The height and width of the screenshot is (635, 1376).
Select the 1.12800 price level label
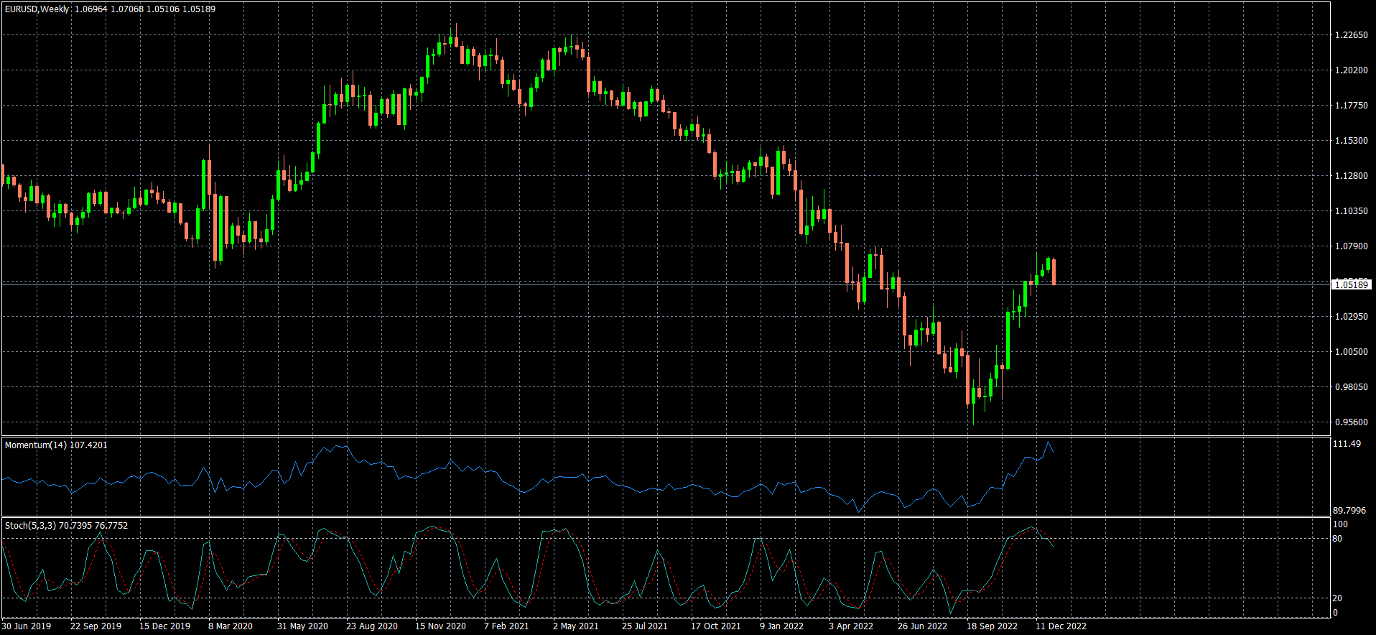1351,176
